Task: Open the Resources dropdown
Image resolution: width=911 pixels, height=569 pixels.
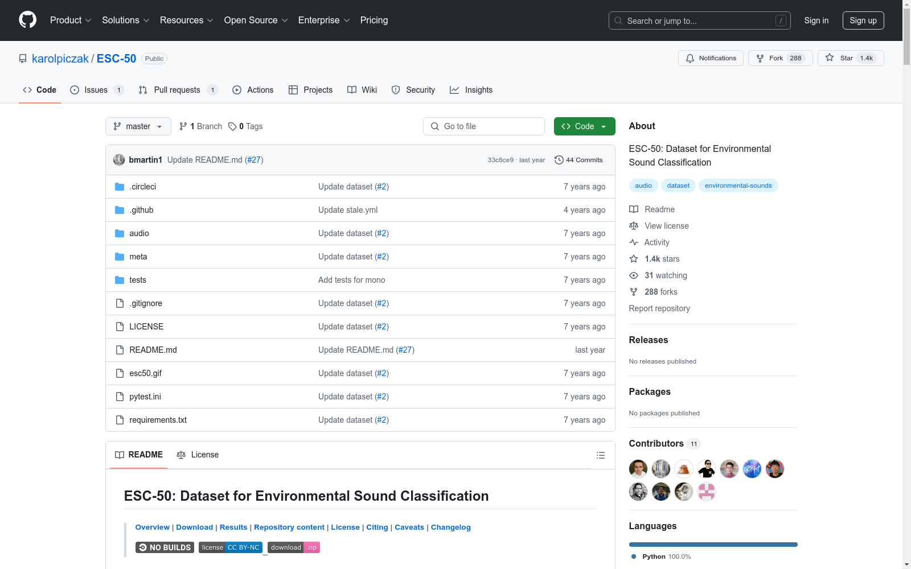Action: pyautogui.click(x=187, y=20)
